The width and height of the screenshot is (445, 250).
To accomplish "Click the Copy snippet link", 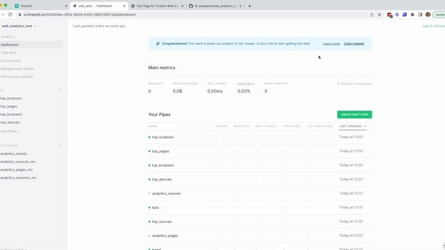I will point(354,44).
